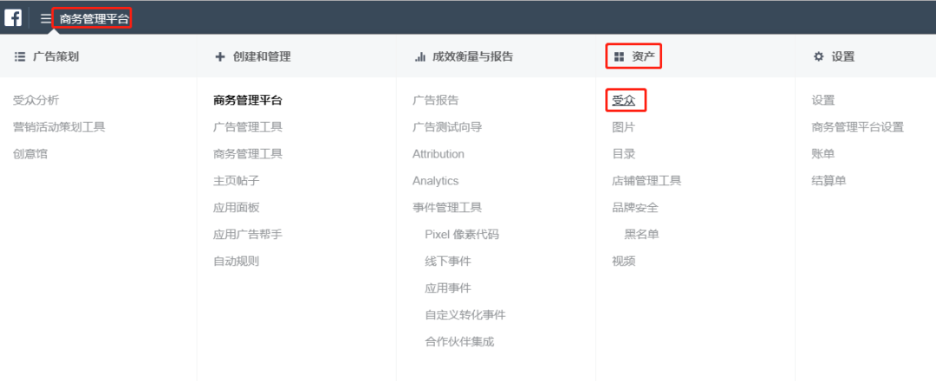
Task: Click the plus icon beside 创建和管理
Action: point(219,56)
